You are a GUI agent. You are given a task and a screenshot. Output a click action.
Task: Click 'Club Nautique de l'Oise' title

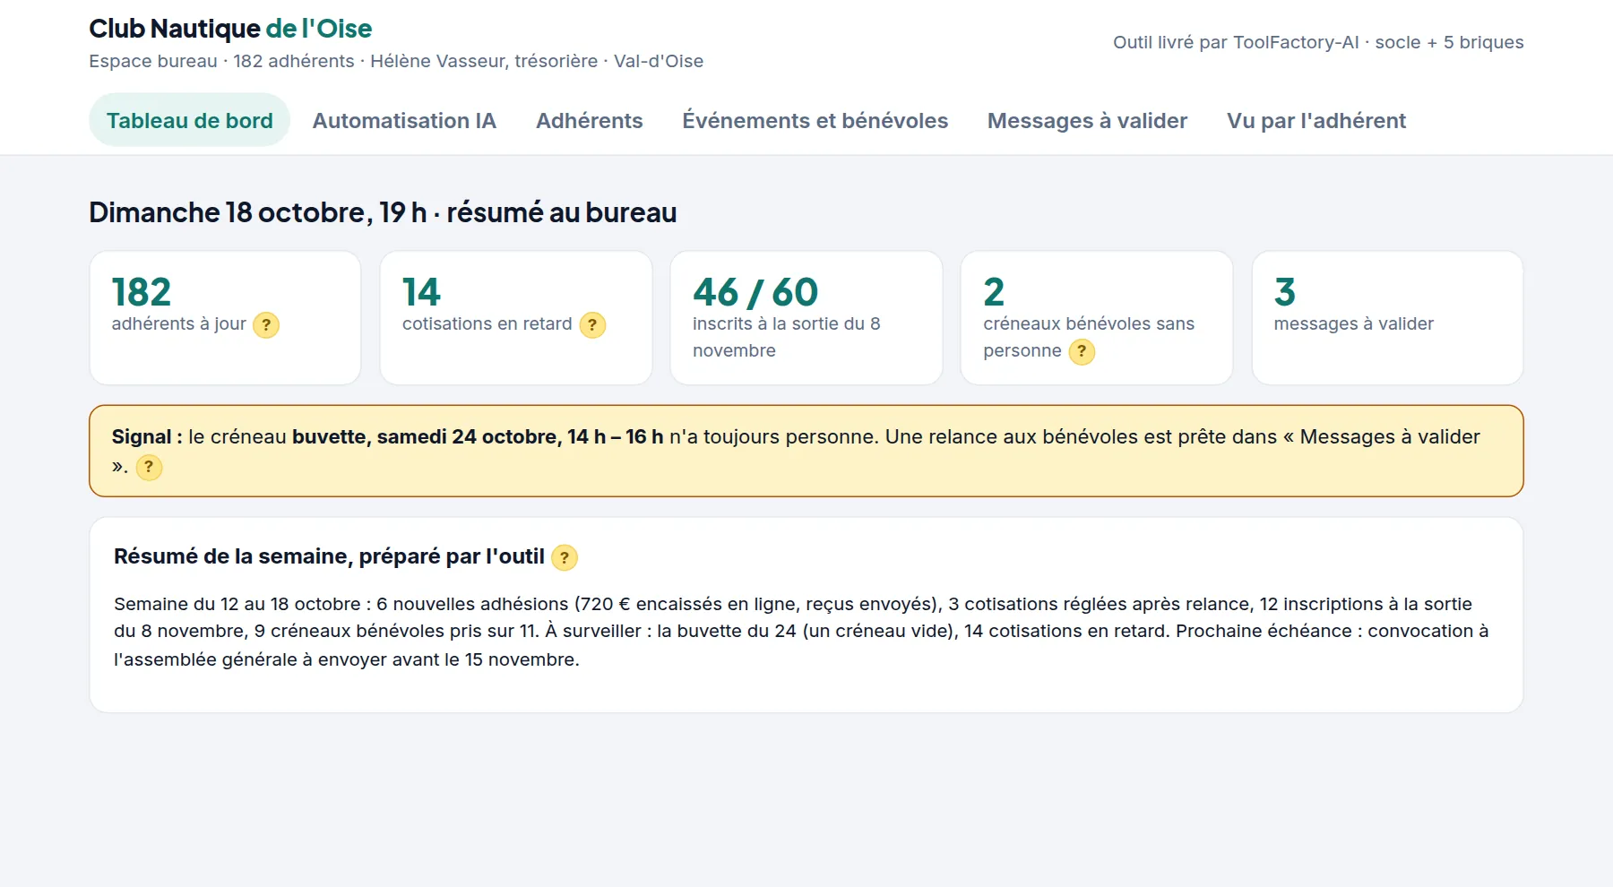click(230, 29)
